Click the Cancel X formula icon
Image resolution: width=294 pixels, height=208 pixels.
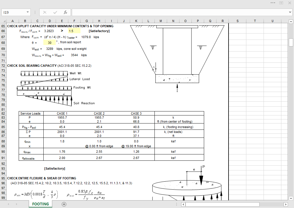(45, 12)
